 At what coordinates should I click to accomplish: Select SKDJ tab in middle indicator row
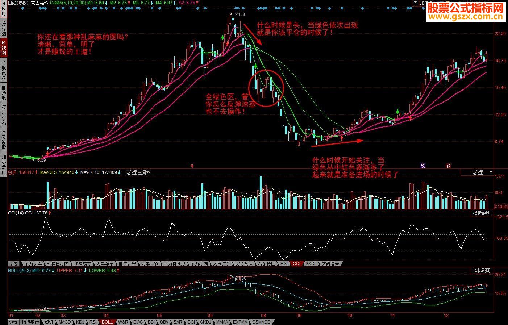point(311,264)
